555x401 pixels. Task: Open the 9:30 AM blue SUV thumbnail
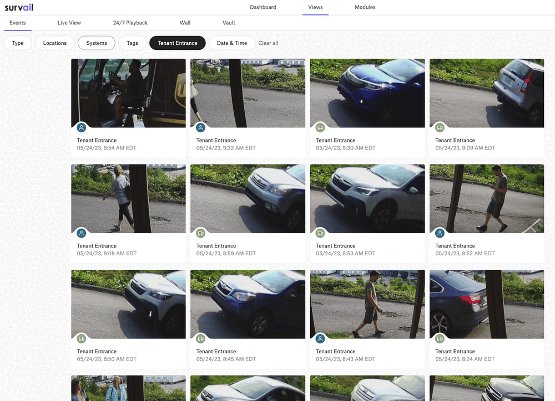coord(367,93)
